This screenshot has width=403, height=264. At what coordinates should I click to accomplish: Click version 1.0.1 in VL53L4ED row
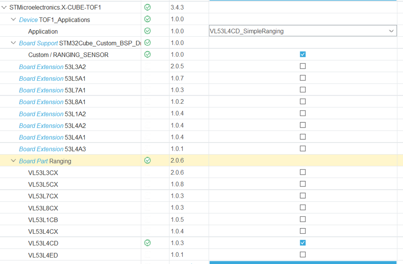[177, 255]
